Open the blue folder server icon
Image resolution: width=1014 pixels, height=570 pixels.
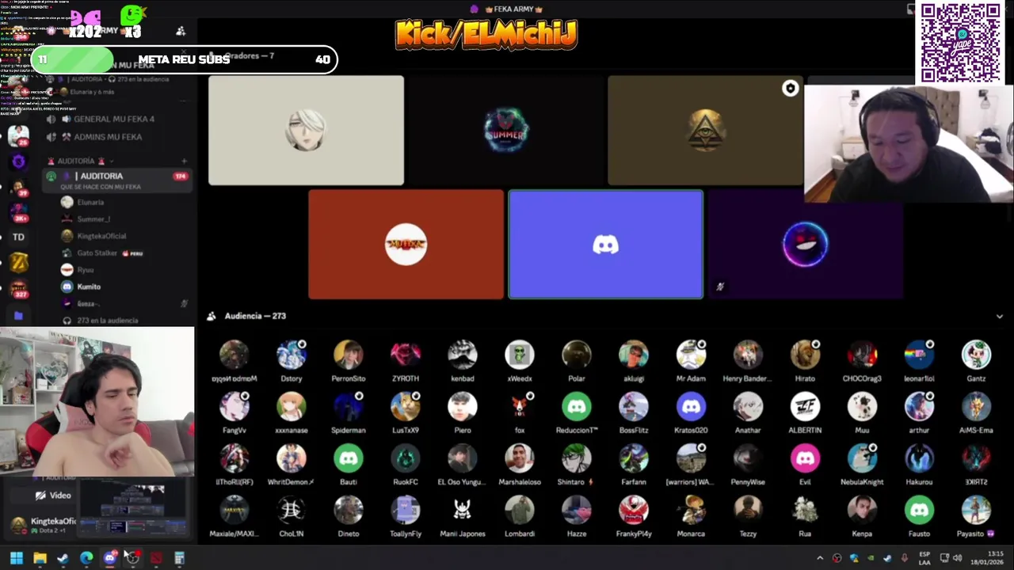pos(18,316)
